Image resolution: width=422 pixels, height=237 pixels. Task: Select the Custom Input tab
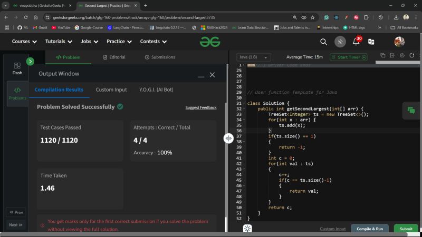[111, 90]
